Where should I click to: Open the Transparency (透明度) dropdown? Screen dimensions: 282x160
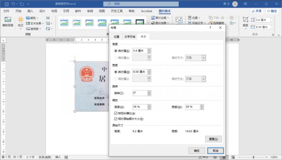click(x=33, y=29)
